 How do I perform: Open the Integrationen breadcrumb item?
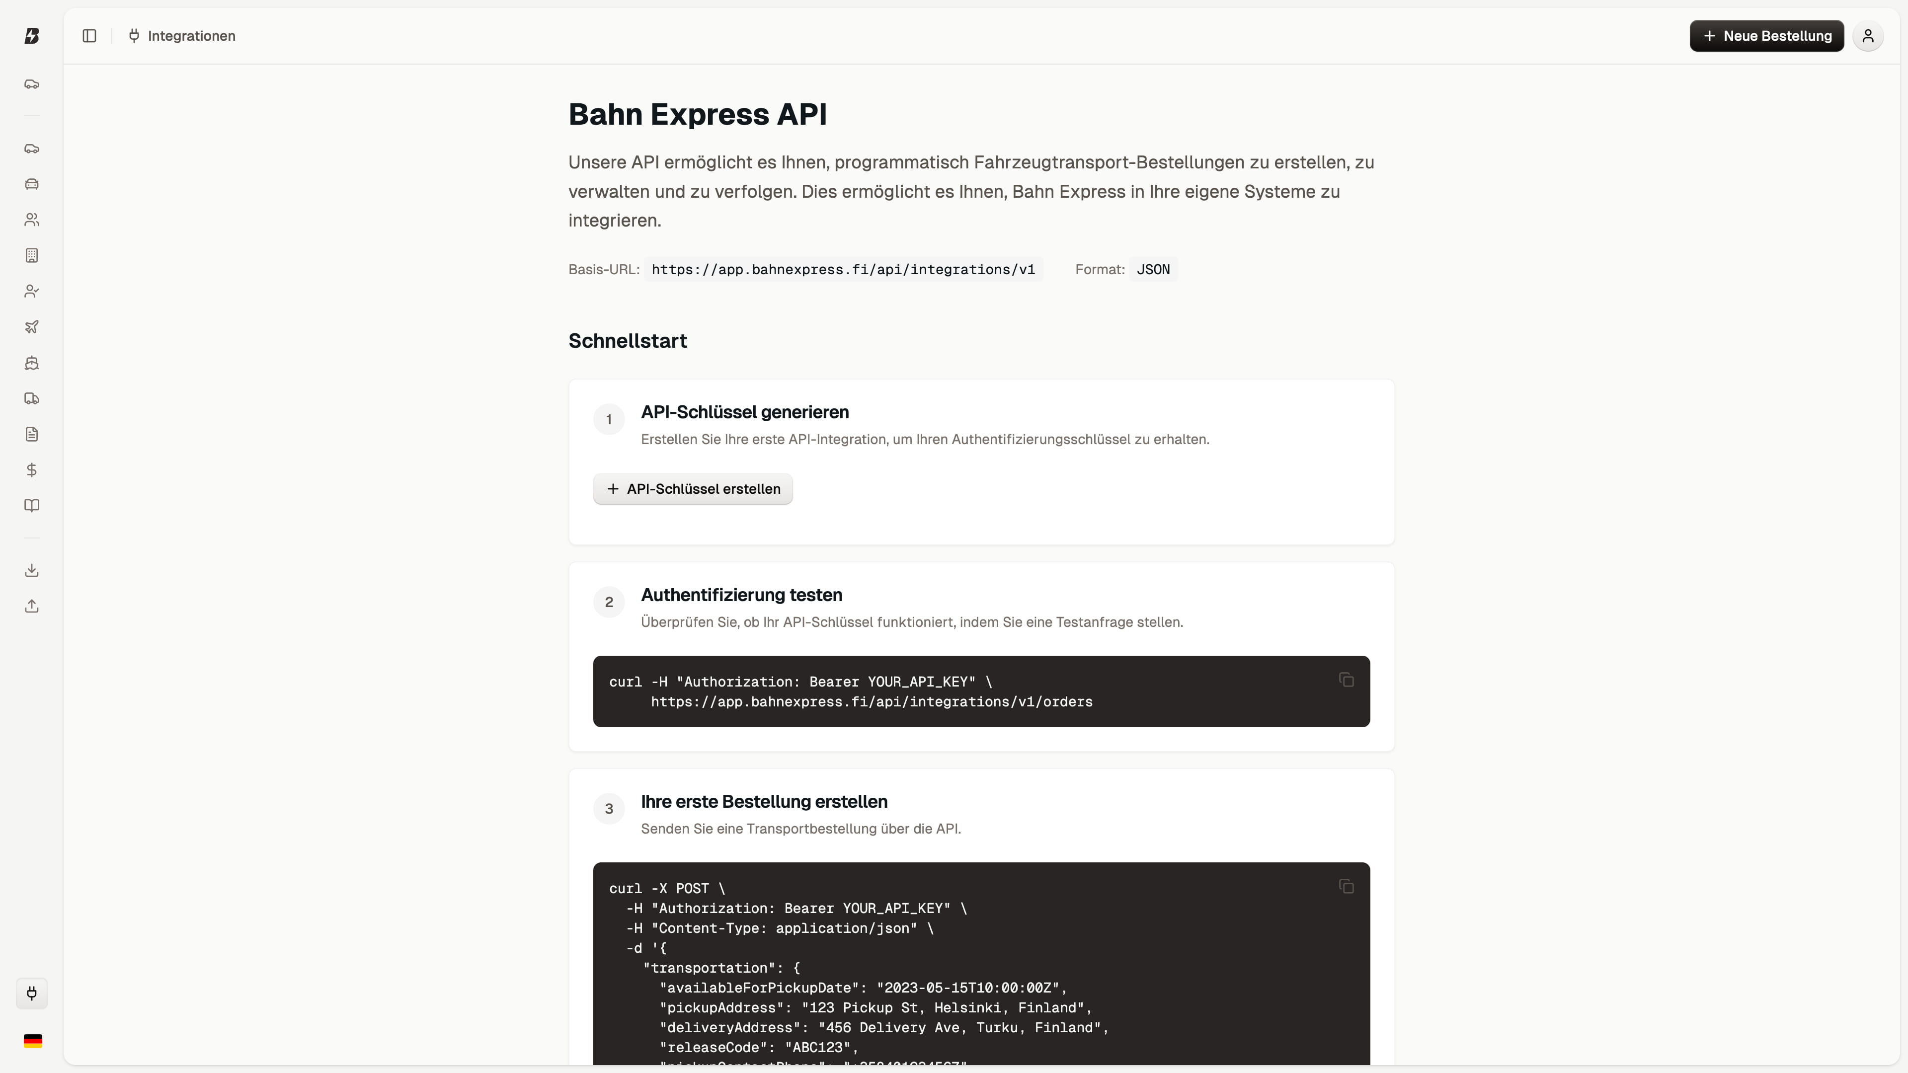click(x=181, y=36)
